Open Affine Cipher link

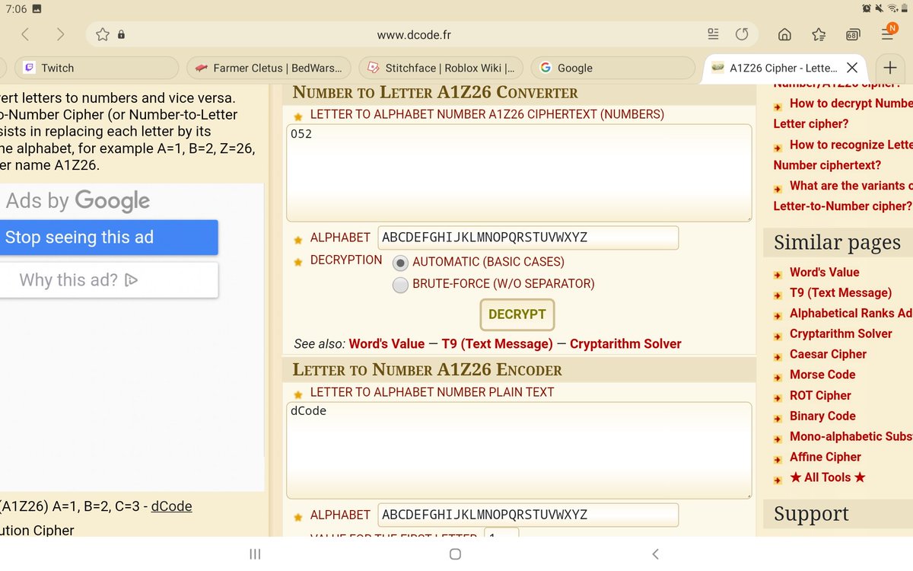tap(826, 457)
